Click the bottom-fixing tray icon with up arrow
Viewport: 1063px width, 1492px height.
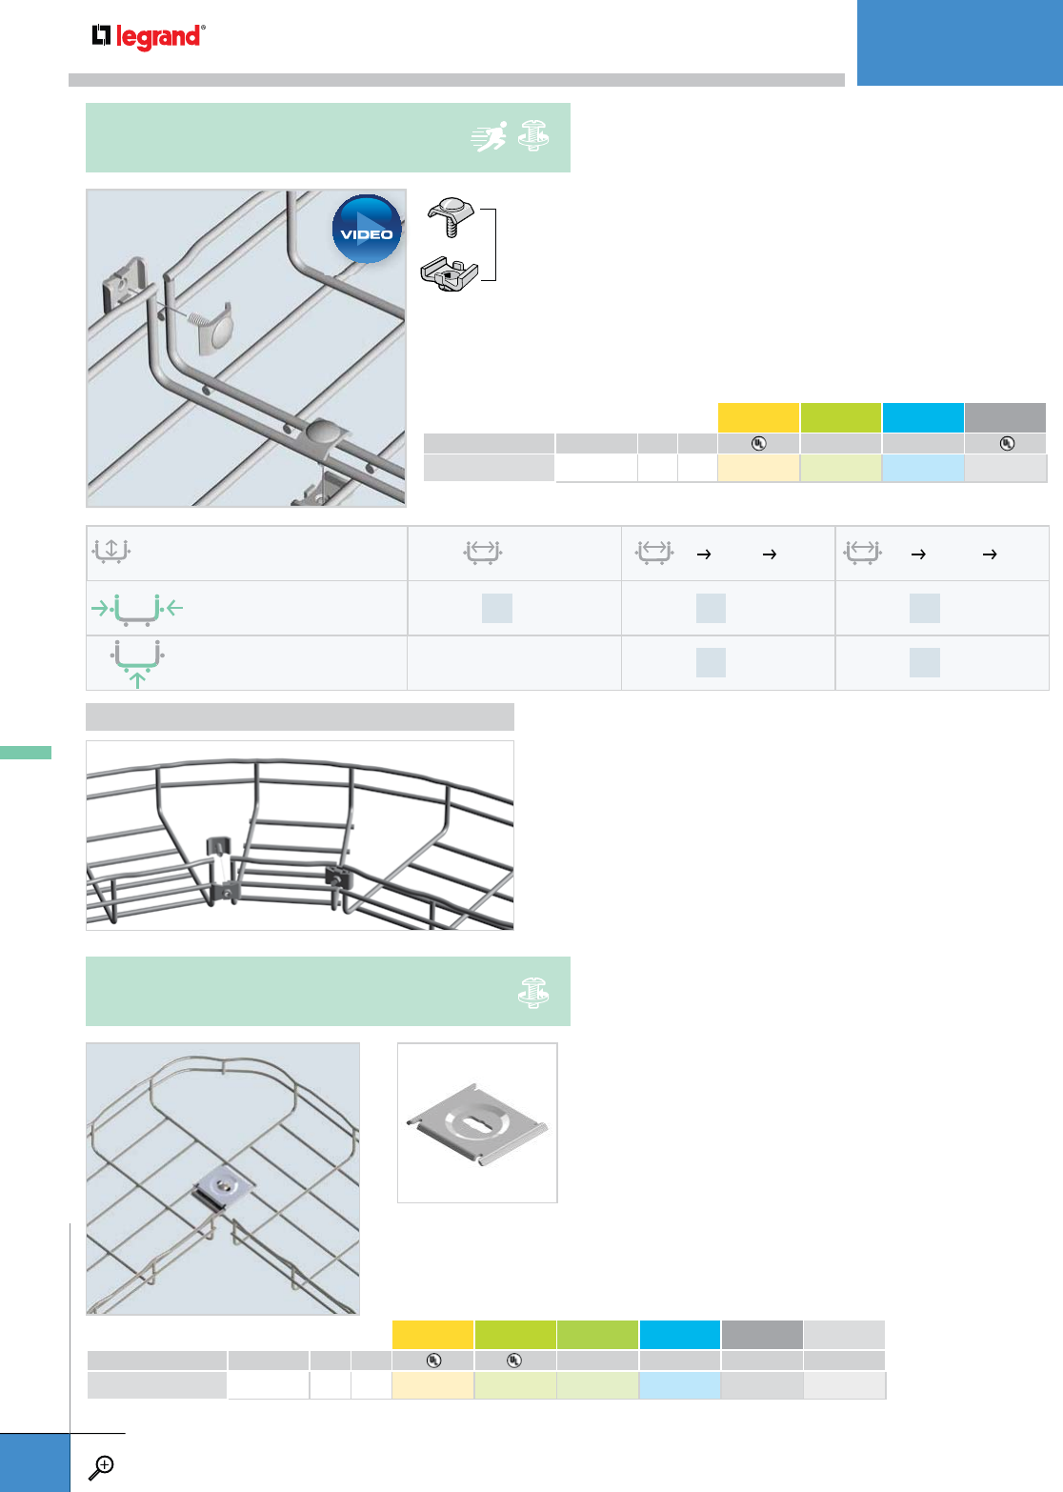point(137,663)
